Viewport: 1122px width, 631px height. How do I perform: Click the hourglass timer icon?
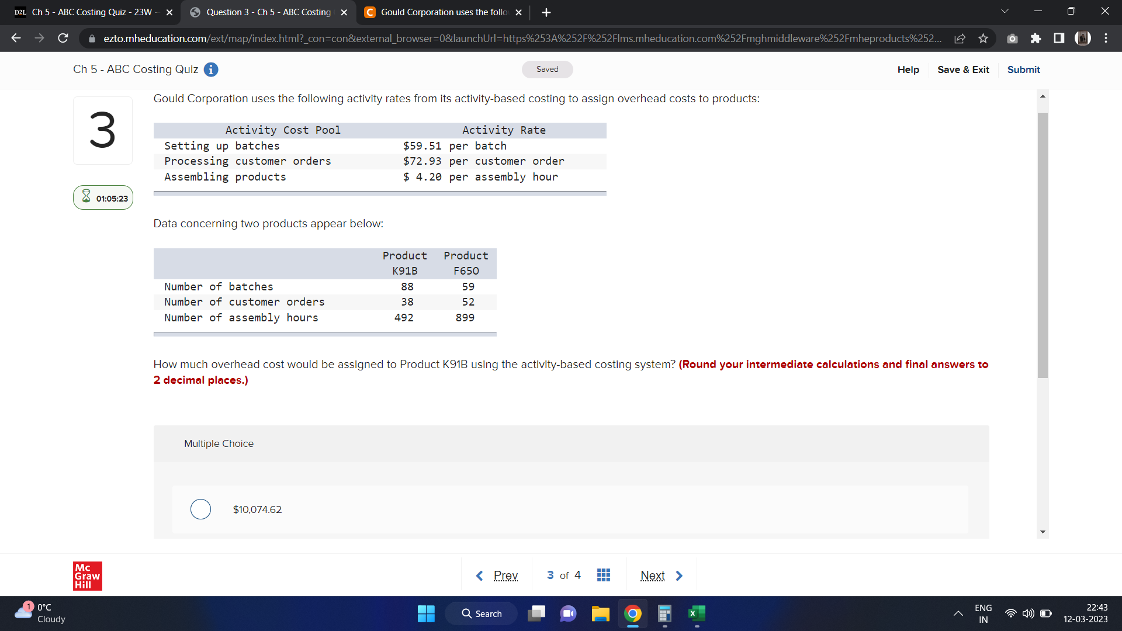click(x=86, y=197)
